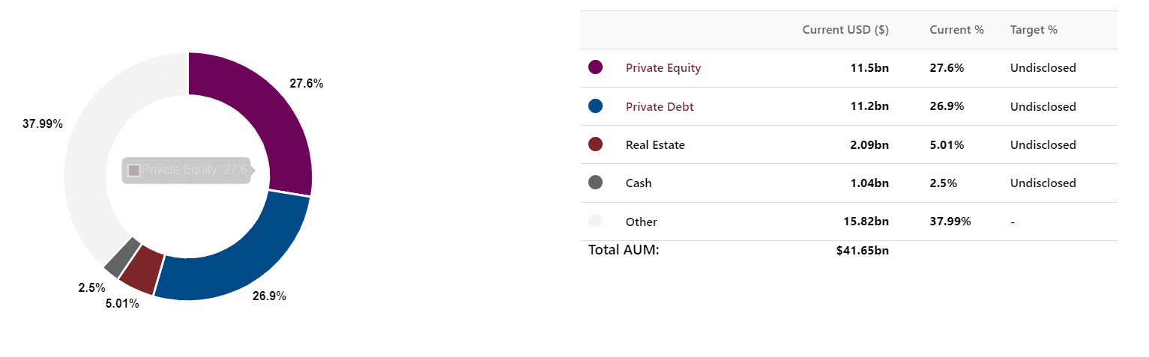This screenshot has width=1149, height=357.
Task: Click the light gray Other legend dot
Action: click(x=596, y=222)
